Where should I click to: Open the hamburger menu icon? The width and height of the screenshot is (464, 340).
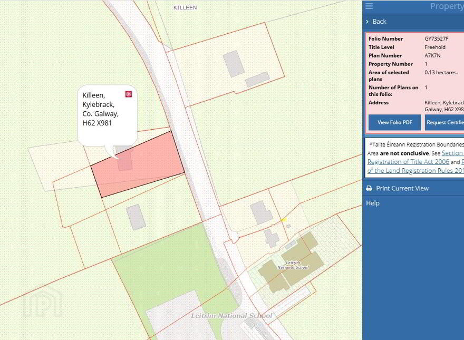pos(369,6)
